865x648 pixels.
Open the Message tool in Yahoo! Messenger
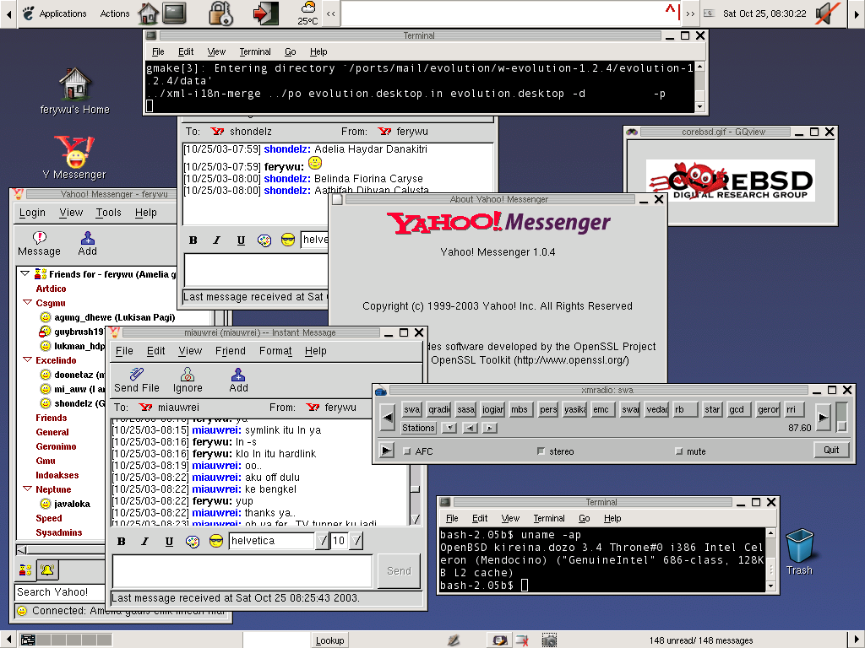(x=39, y=243)
